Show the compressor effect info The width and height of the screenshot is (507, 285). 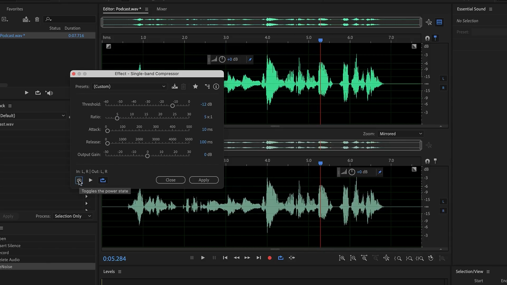click(216, 87)
